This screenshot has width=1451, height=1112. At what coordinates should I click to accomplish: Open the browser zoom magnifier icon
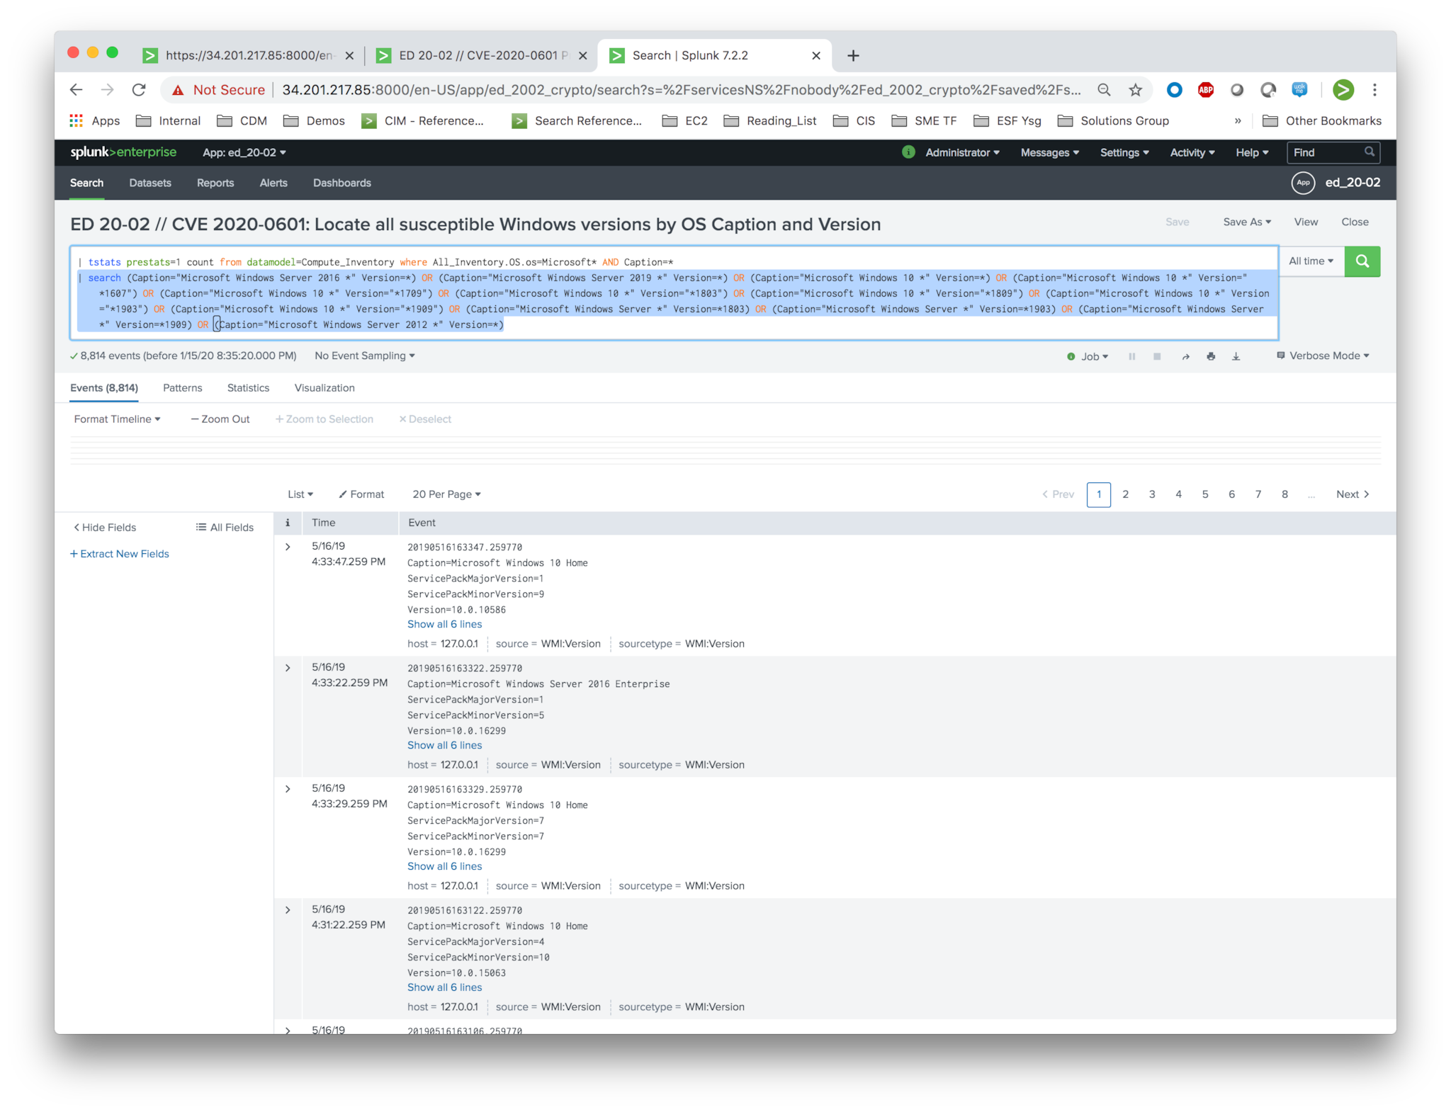1104,90
